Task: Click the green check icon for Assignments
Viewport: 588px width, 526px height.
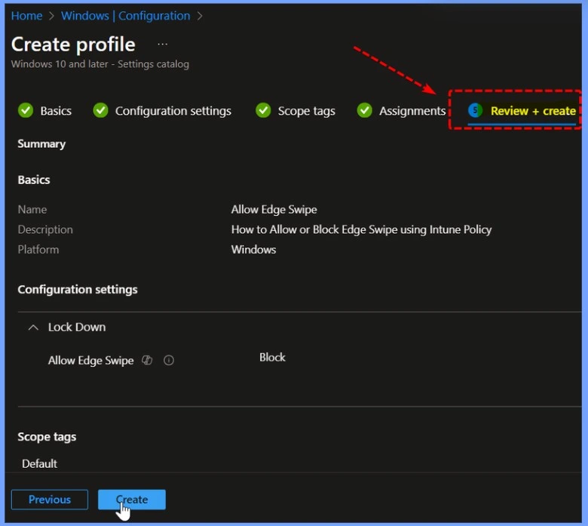Action: point(365,110)
